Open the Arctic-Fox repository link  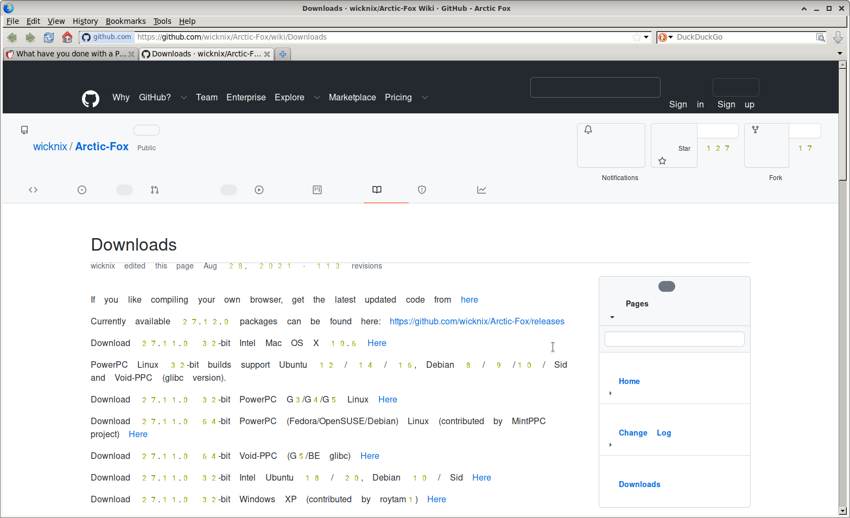click(102, 147)
